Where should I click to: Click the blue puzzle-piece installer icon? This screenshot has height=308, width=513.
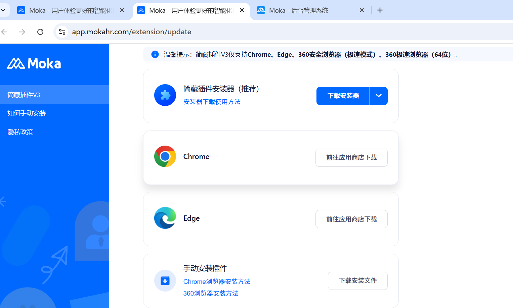165,95
